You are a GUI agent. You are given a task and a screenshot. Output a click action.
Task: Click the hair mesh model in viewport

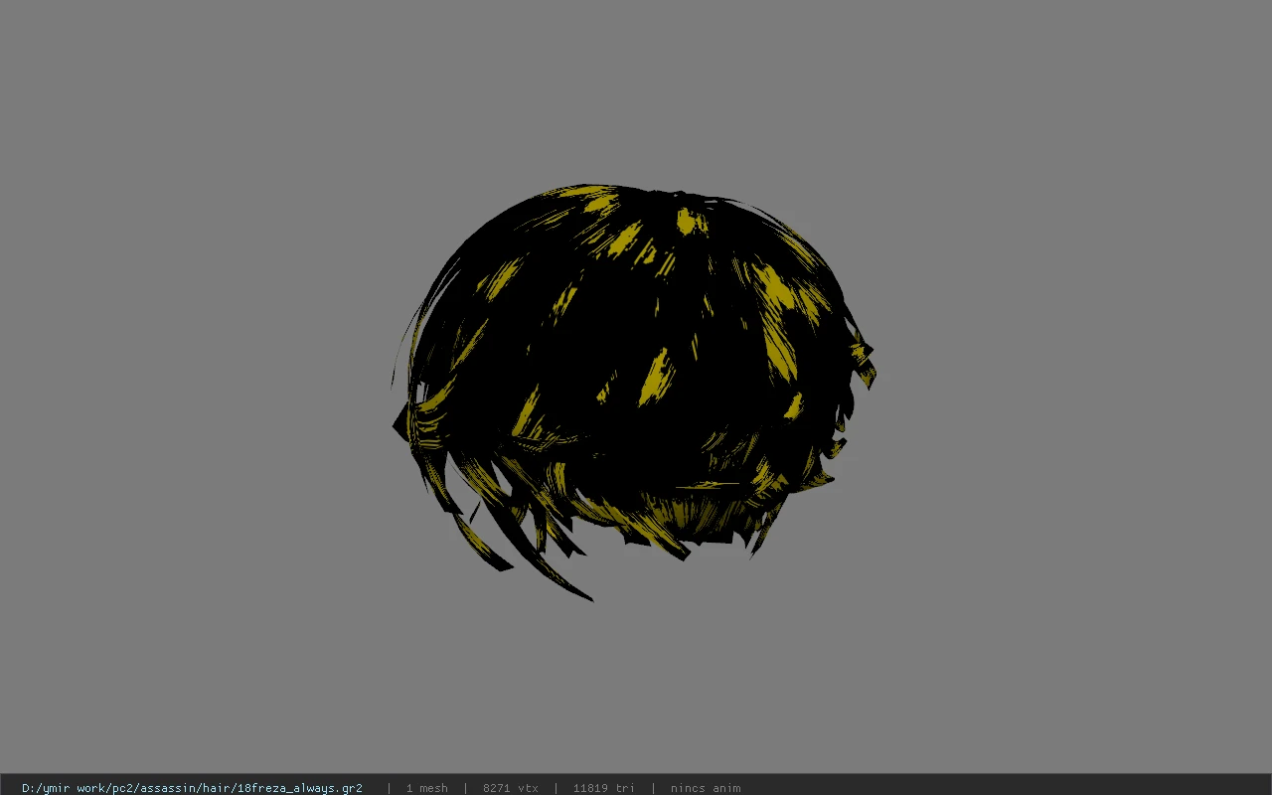click(633, 392)
